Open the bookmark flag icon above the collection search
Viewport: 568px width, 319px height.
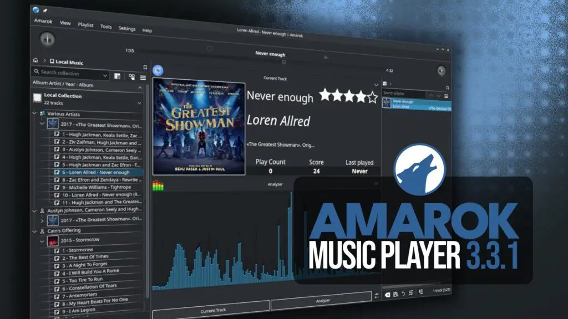pyautogui.click(x=145, y=68)
